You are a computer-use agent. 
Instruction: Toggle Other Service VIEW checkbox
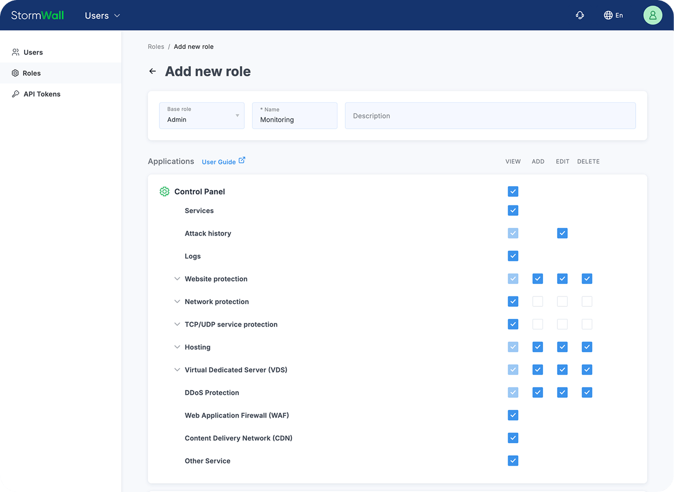[513, 461]
